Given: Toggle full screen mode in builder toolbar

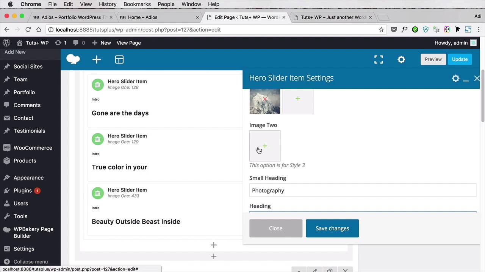Looking at the screenshot, I should click(379, 59).
